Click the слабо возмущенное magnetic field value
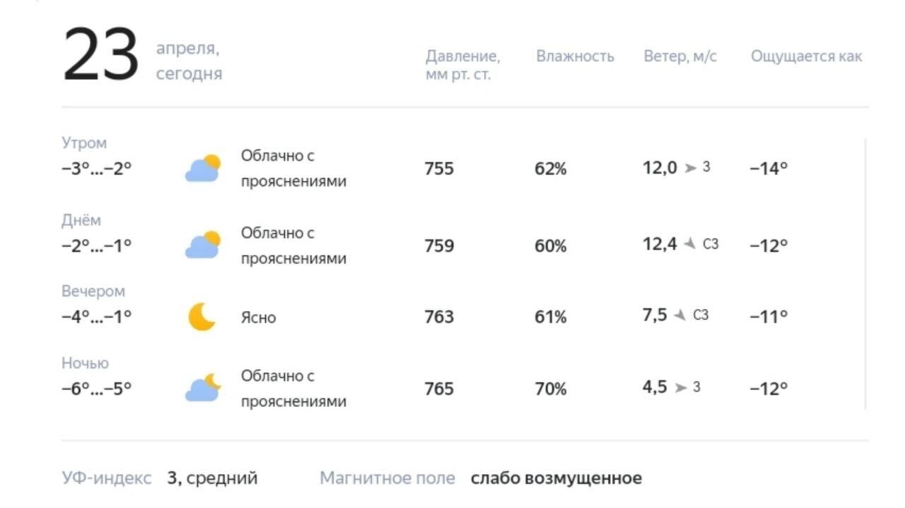905x508 pixels. (x=556, y=478)
